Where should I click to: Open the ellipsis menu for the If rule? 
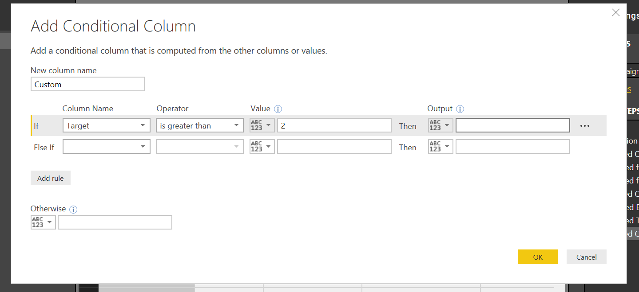[585, 126]
